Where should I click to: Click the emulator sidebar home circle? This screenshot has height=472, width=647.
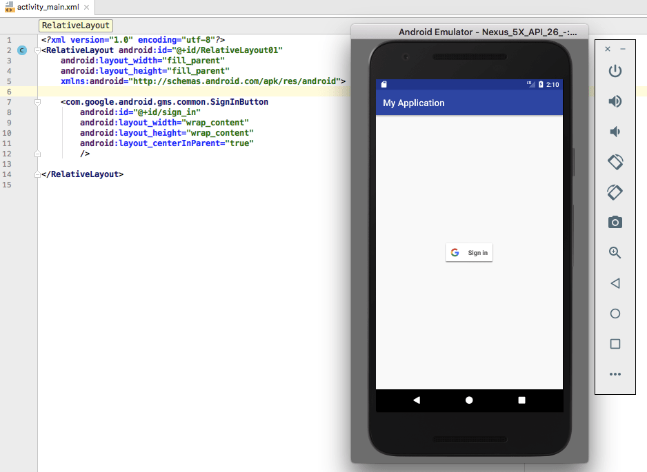click(x=615, y=314)
